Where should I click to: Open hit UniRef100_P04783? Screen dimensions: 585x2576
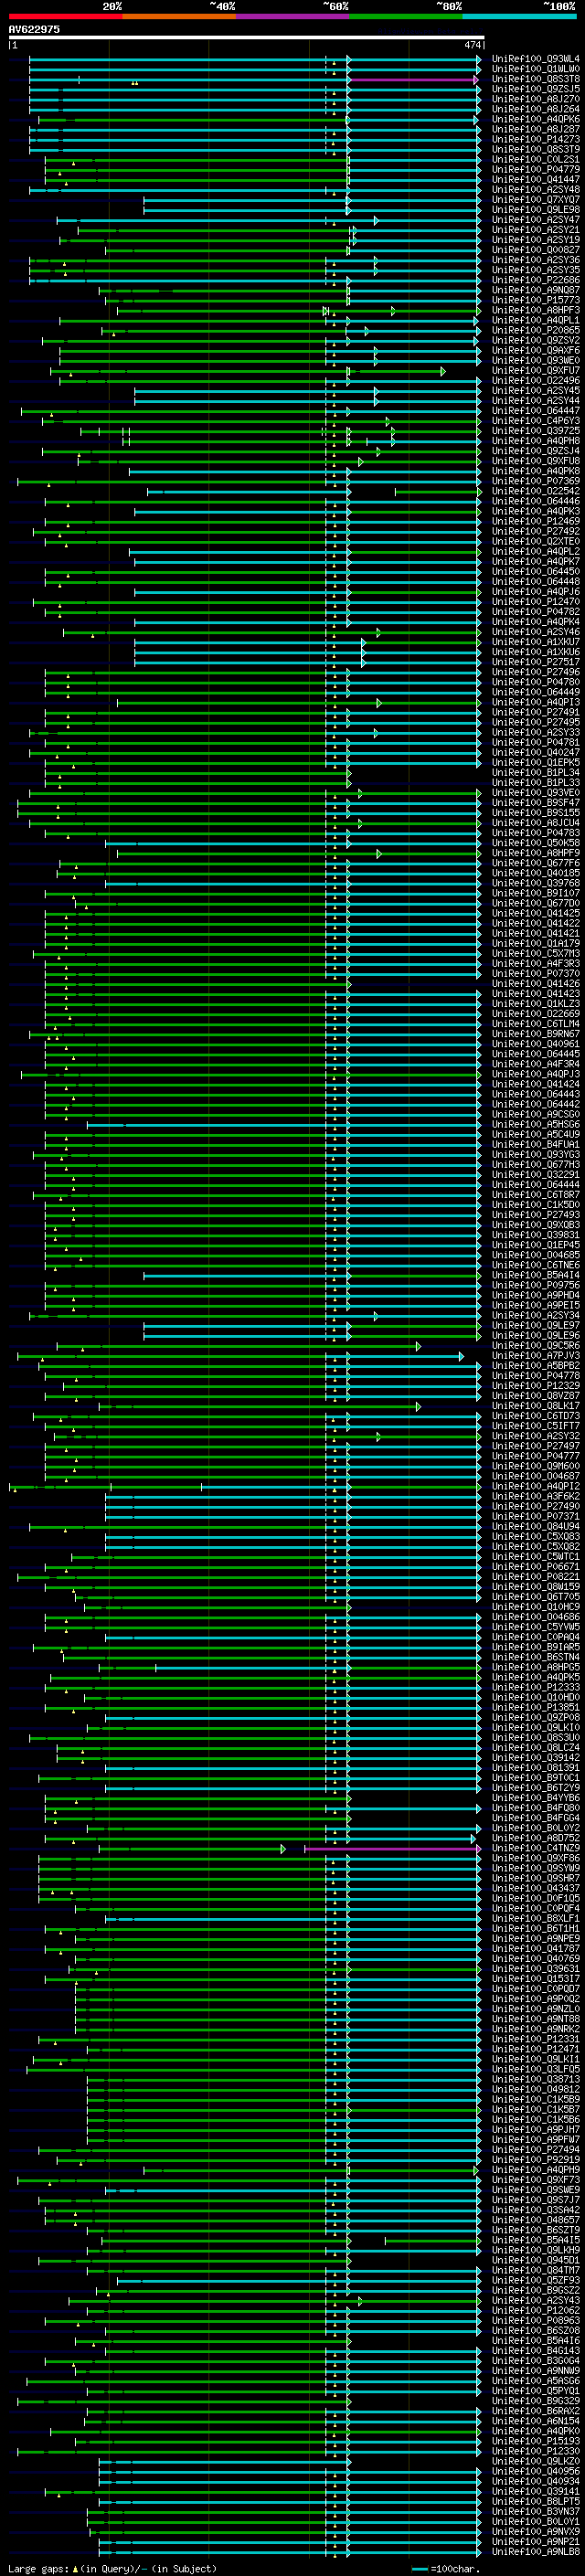pyautogui.click(x=536, y=833)
